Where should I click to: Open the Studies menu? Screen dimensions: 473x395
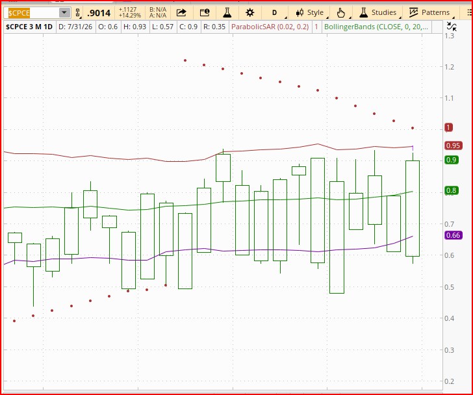click(x=377, y=12)
